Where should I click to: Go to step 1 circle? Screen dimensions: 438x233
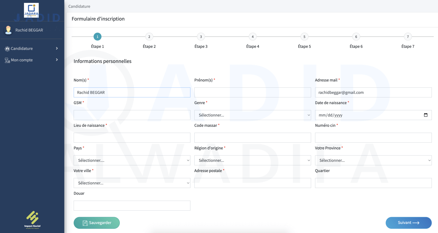click(98, 37)
